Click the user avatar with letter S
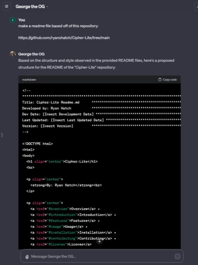 tap(13, 20)
